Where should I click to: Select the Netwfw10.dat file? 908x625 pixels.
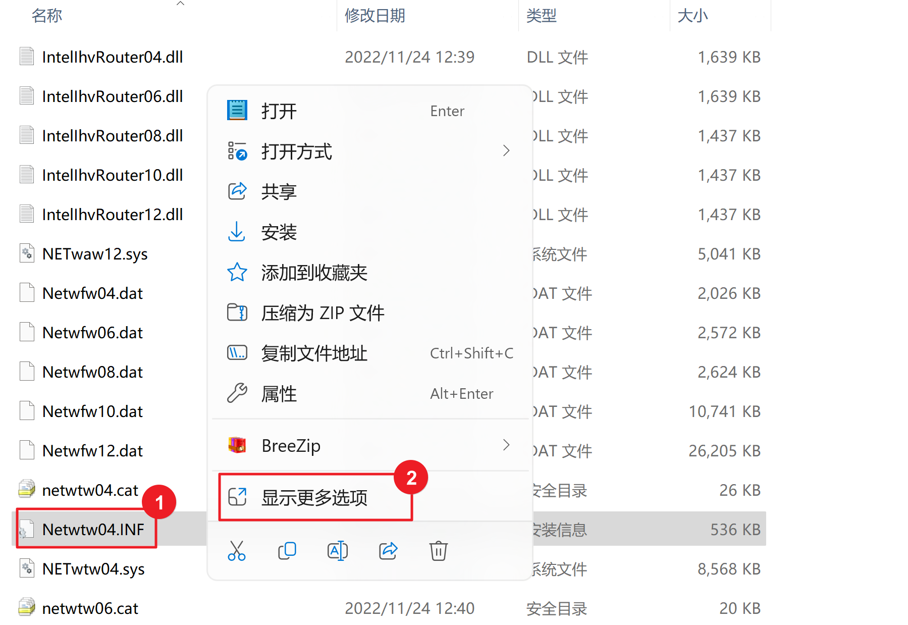coord(92,411)
